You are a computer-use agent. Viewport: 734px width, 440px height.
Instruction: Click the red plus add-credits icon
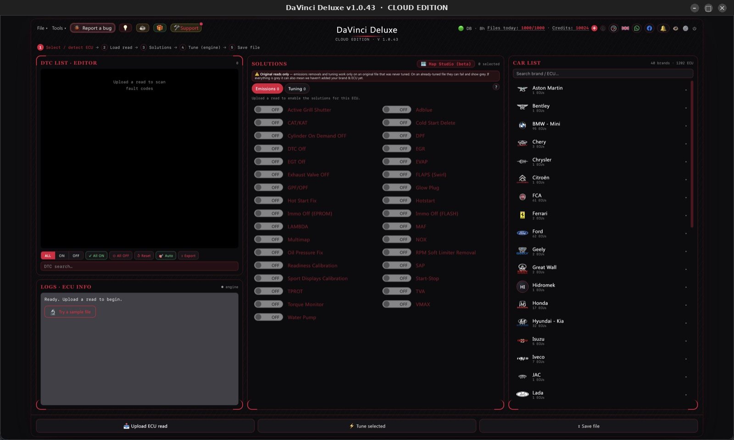pos(595,28)
